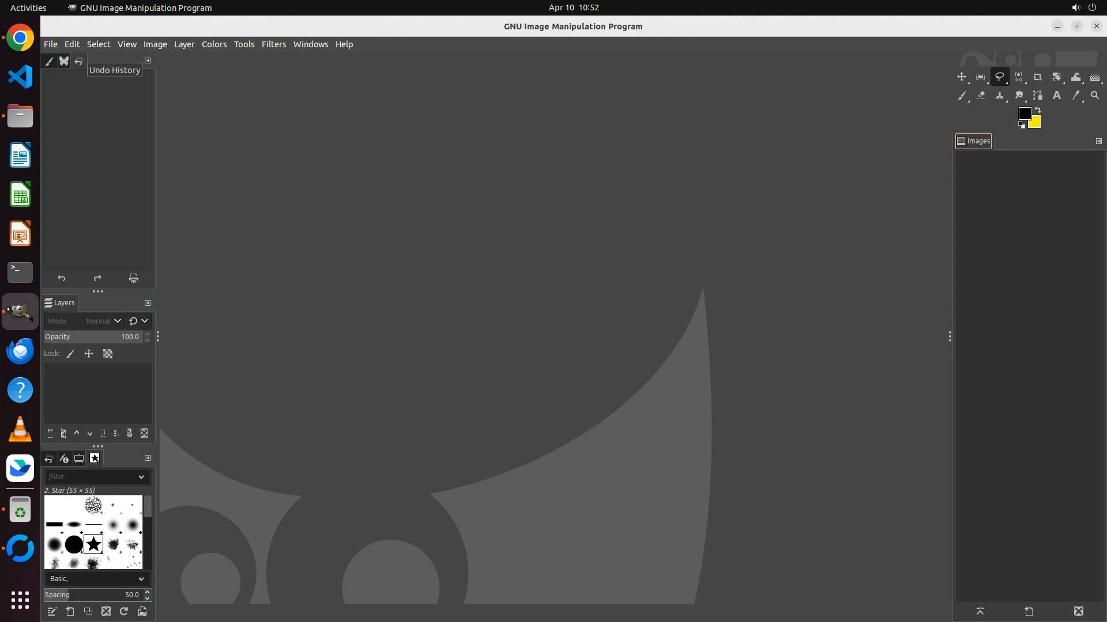Select the Star brush thumbnail
Viewport: 1107px width, 622px height.
point(93,544)
